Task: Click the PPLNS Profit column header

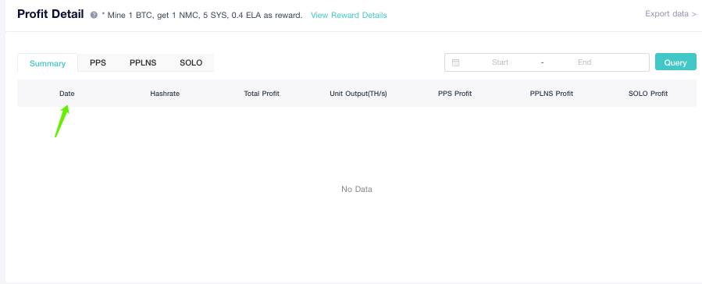Action: click(x=551, y=94)
